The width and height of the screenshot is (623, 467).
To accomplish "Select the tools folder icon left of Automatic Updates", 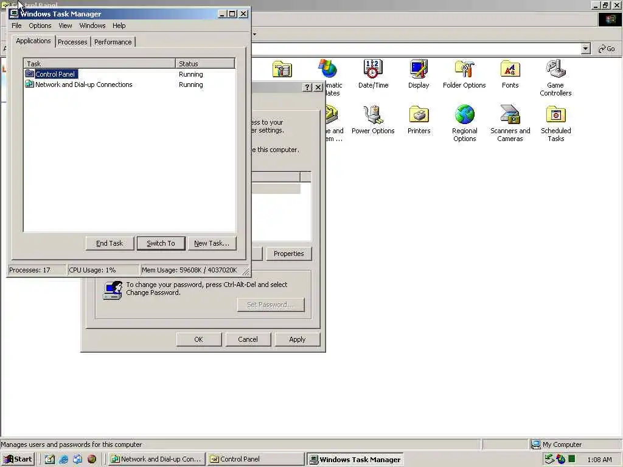I will (282, 69).
